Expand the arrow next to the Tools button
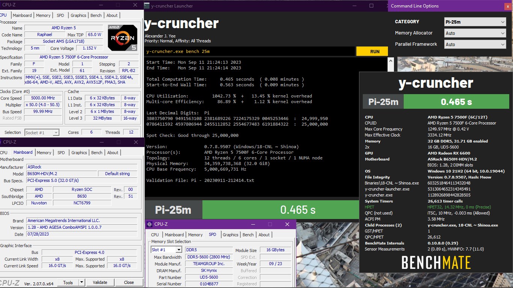The image size is (513, 288). point(81,282)
